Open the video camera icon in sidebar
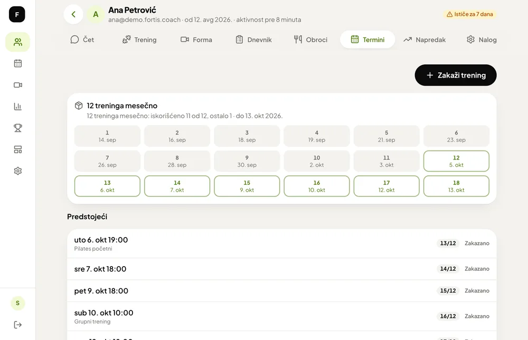This screenshot has height=340, width=528. pyautogui.click(x=18, y=85)
